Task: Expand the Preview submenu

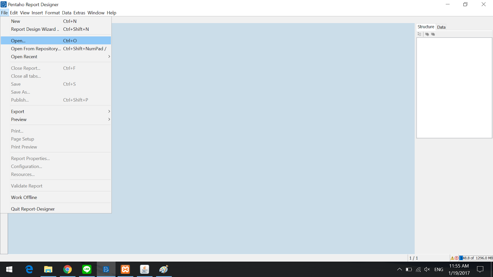Action: (x=19, y=119)
